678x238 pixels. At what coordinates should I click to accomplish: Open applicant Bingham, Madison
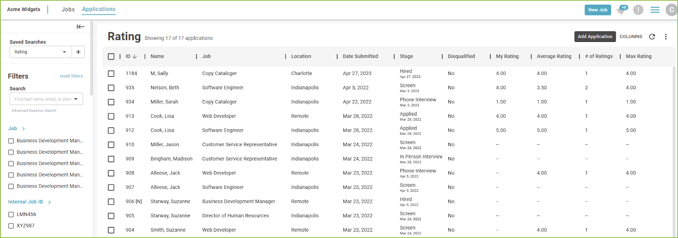[172, 159]
